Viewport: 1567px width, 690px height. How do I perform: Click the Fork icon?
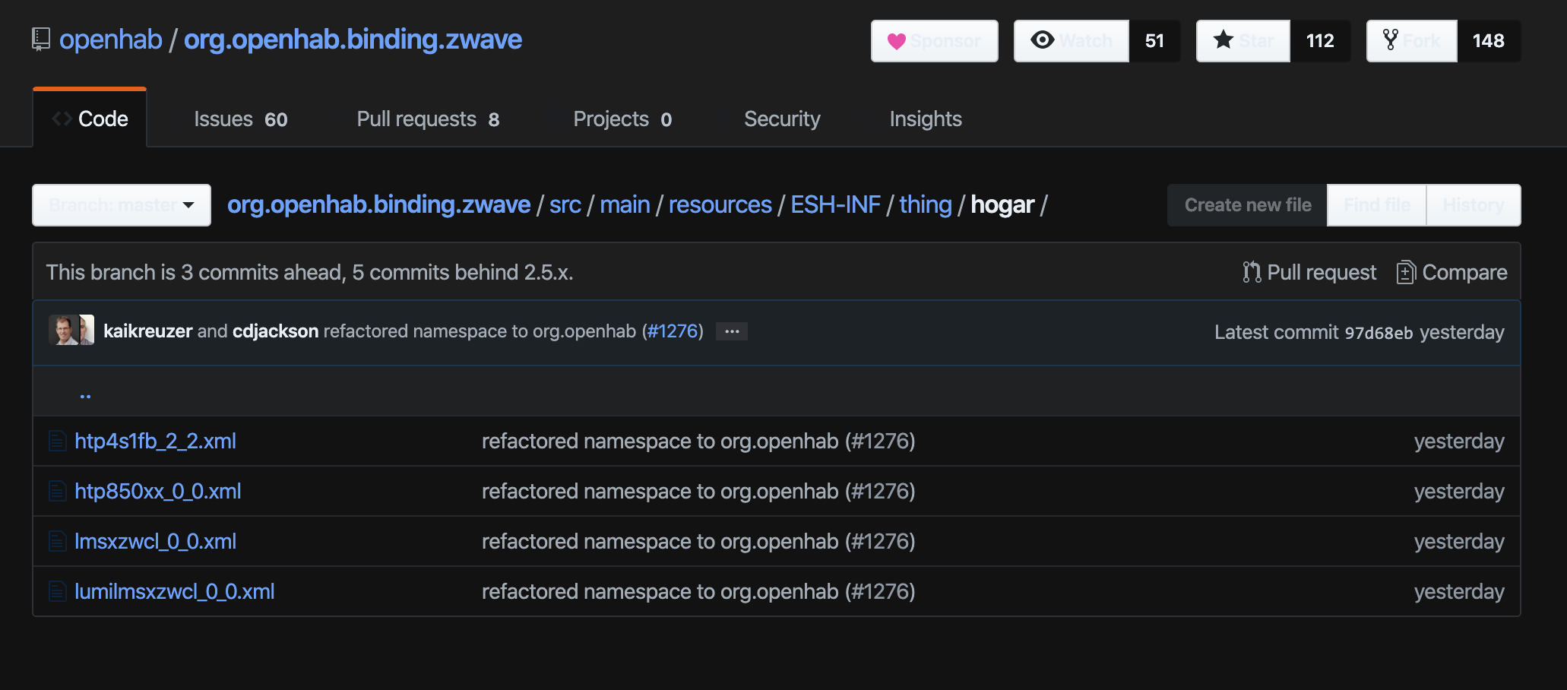(1391, 40)
